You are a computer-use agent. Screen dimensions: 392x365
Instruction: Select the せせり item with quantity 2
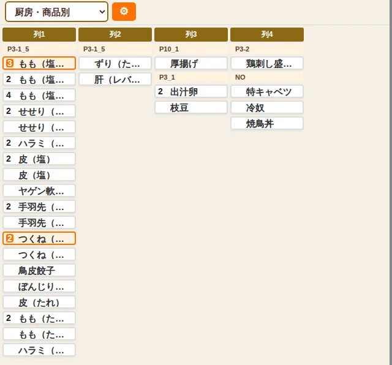[x=39, y=111]
